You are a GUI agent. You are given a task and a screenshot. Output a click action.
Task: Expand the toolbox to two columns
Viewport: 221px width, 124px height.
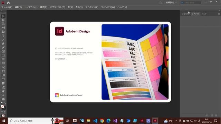(x=1, y=11)
